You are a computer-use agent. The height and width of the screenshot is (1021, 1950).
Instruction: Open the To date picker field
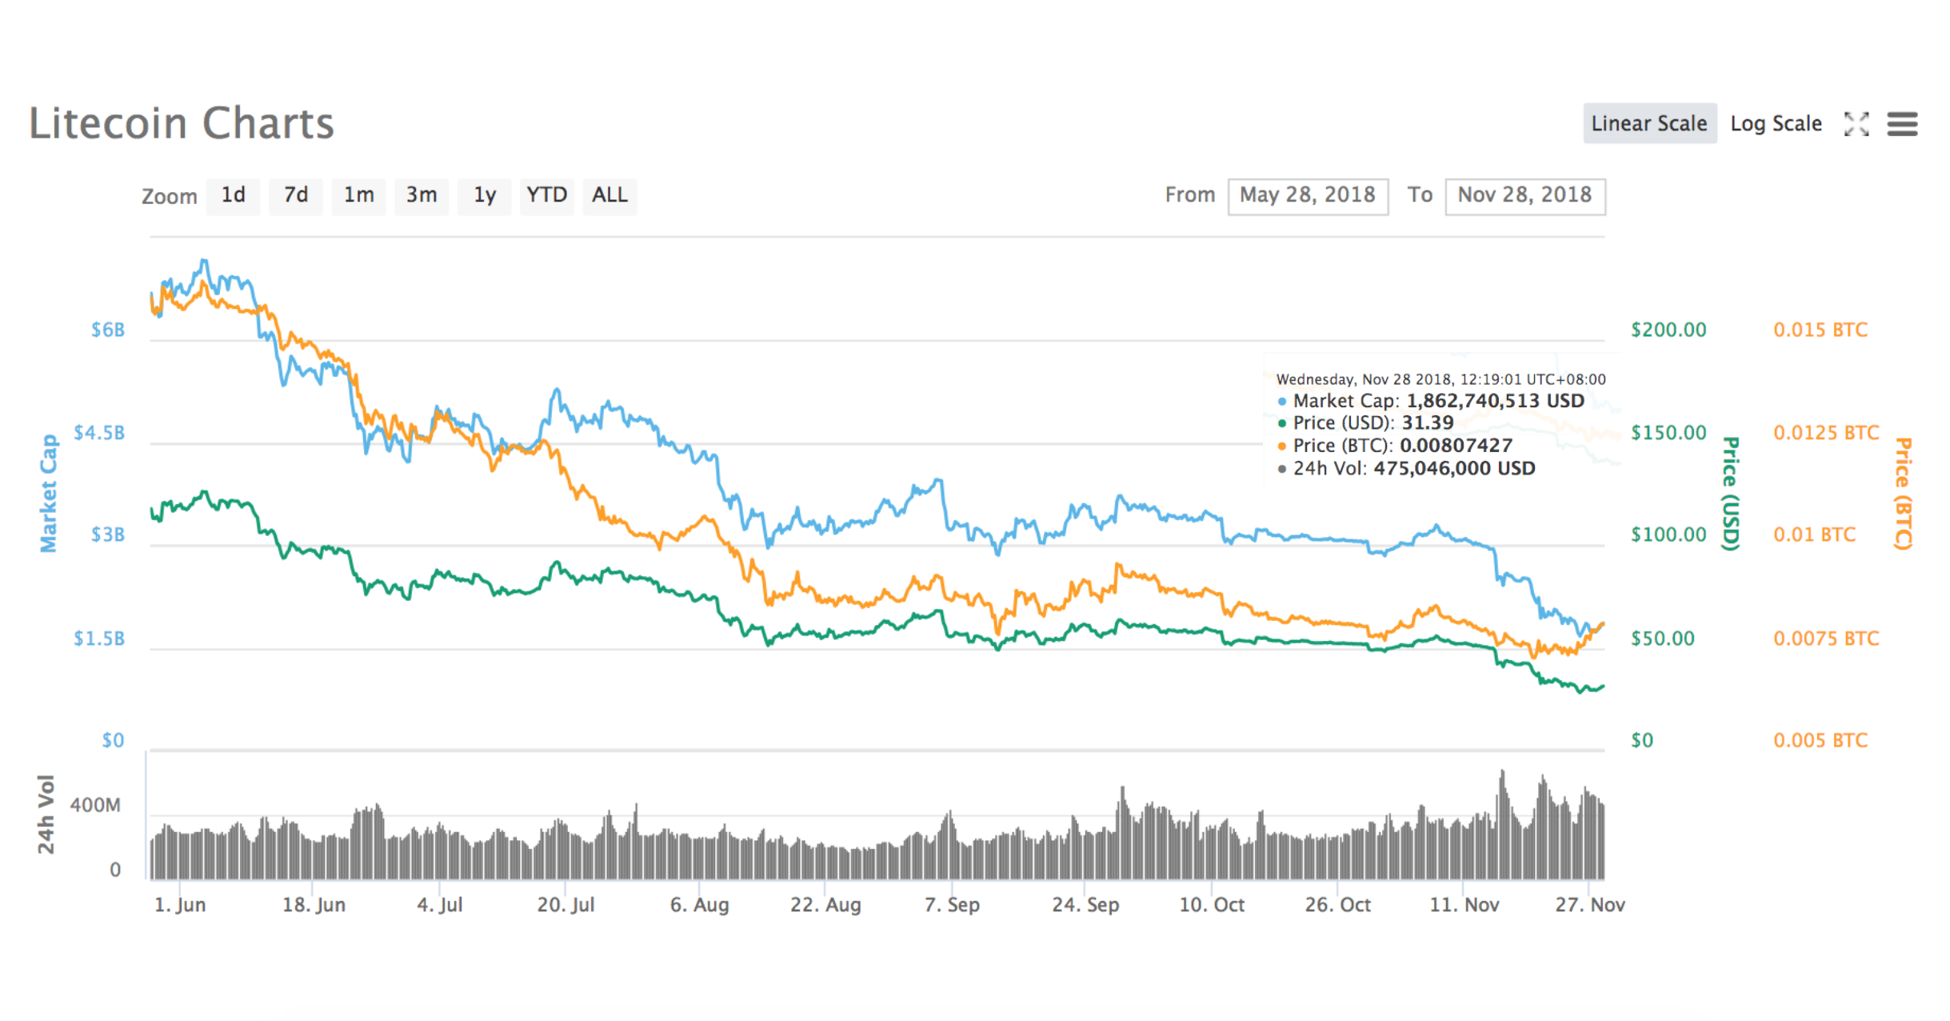pos(1524,194)
